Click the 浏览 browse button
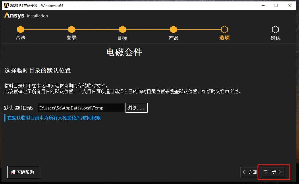Viewport: 299px width, 184px height. [136, 108]
